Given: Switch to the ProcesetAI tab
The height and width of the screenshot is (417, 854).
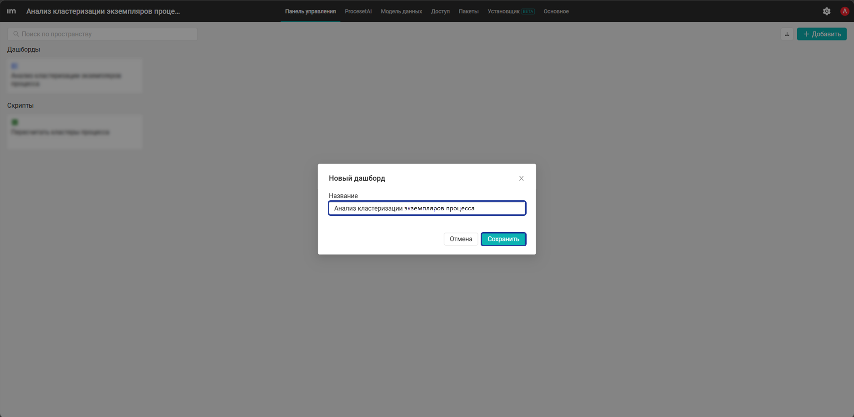Looking at the screenshot, I should click(358, 11).
